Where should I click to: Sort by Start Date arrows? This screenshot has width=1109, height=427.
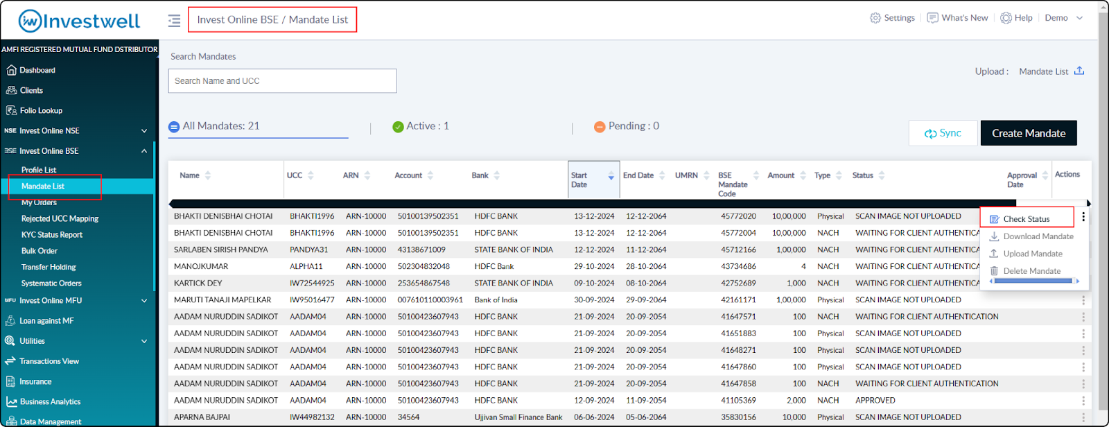pyautogui.click(x=611, y=175)
